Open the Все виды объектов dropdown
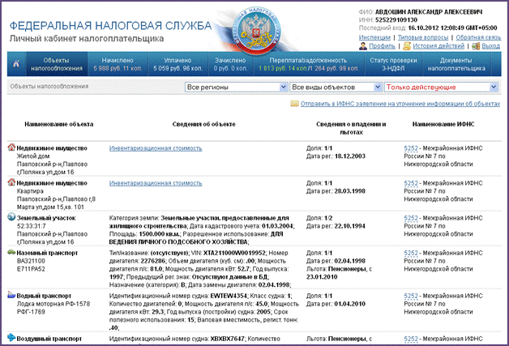Viewport: 509px width, 346px height. 336,87
